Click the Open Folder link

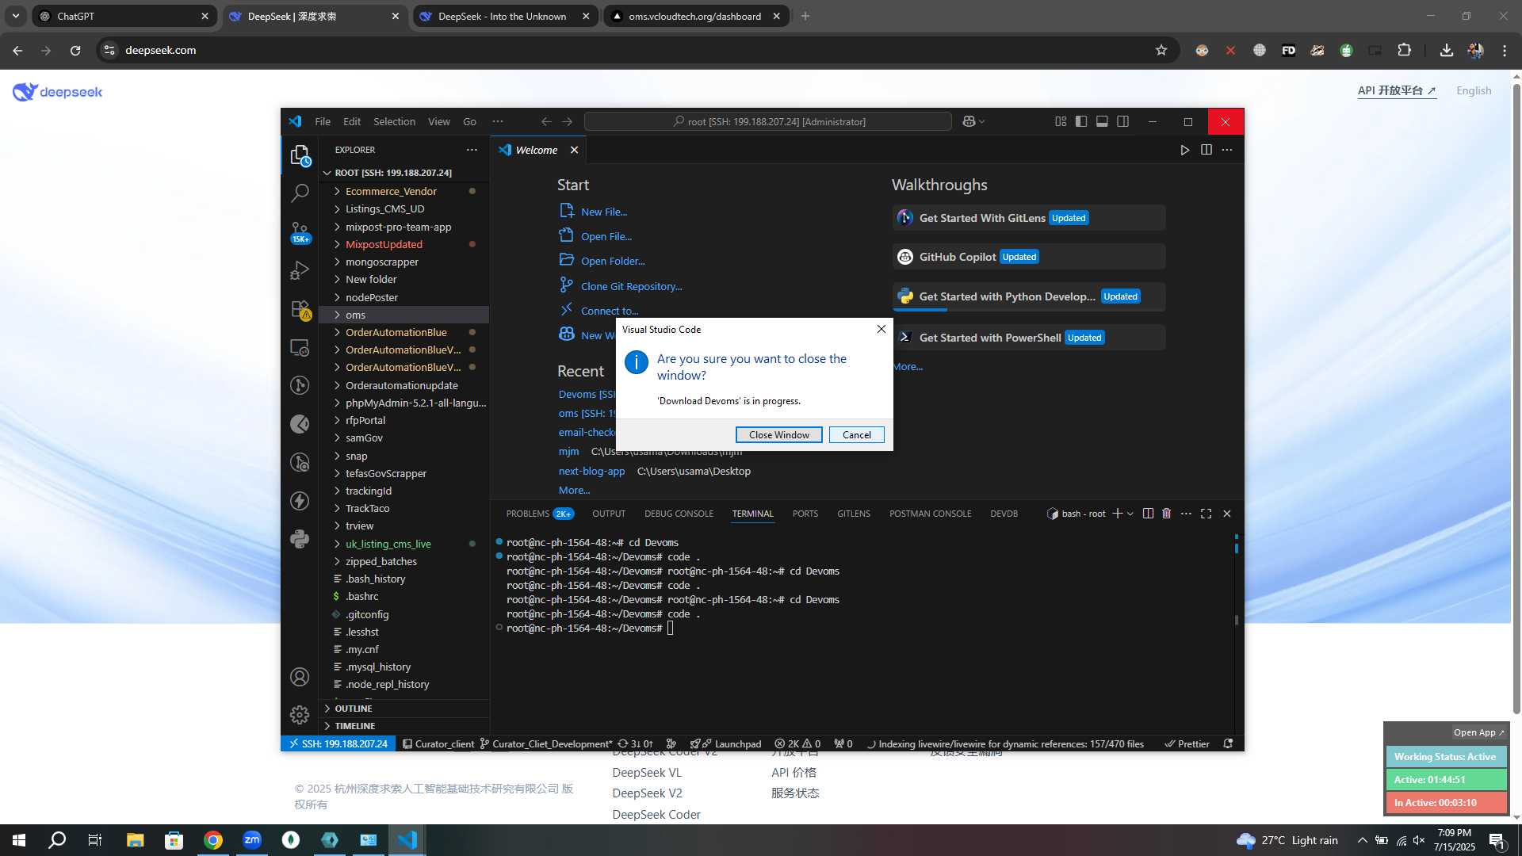(613, 261)
